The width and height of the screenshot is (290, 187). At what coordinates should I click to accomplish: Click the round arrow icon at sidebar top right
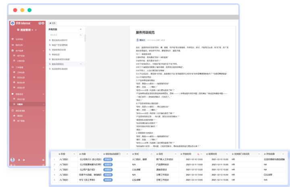(x=43, y=23)
